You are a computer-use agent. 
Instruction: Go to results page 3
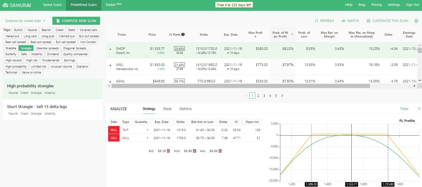(264, 96)
